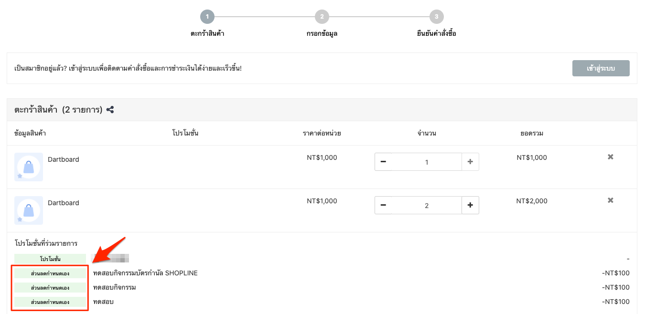Increase the quantity of the second Dartboard
Image resolution: width=645 pixels, height=314 pixels.
(x=470, y=205)
